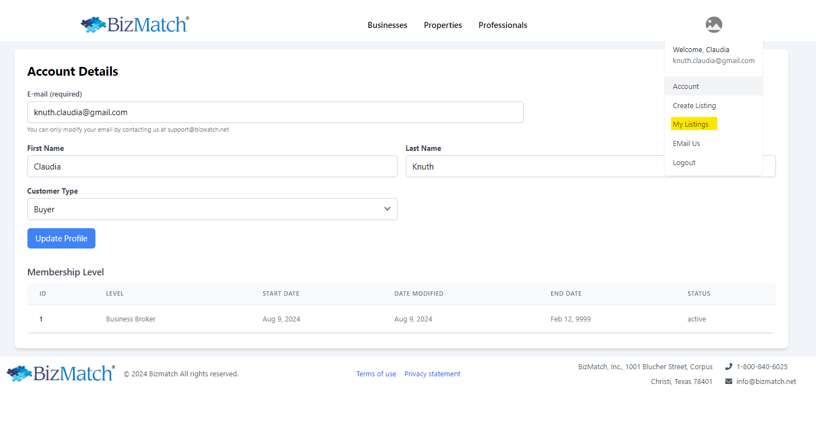
Task: Click the user avatar profile icon
Action: [713, 25]
